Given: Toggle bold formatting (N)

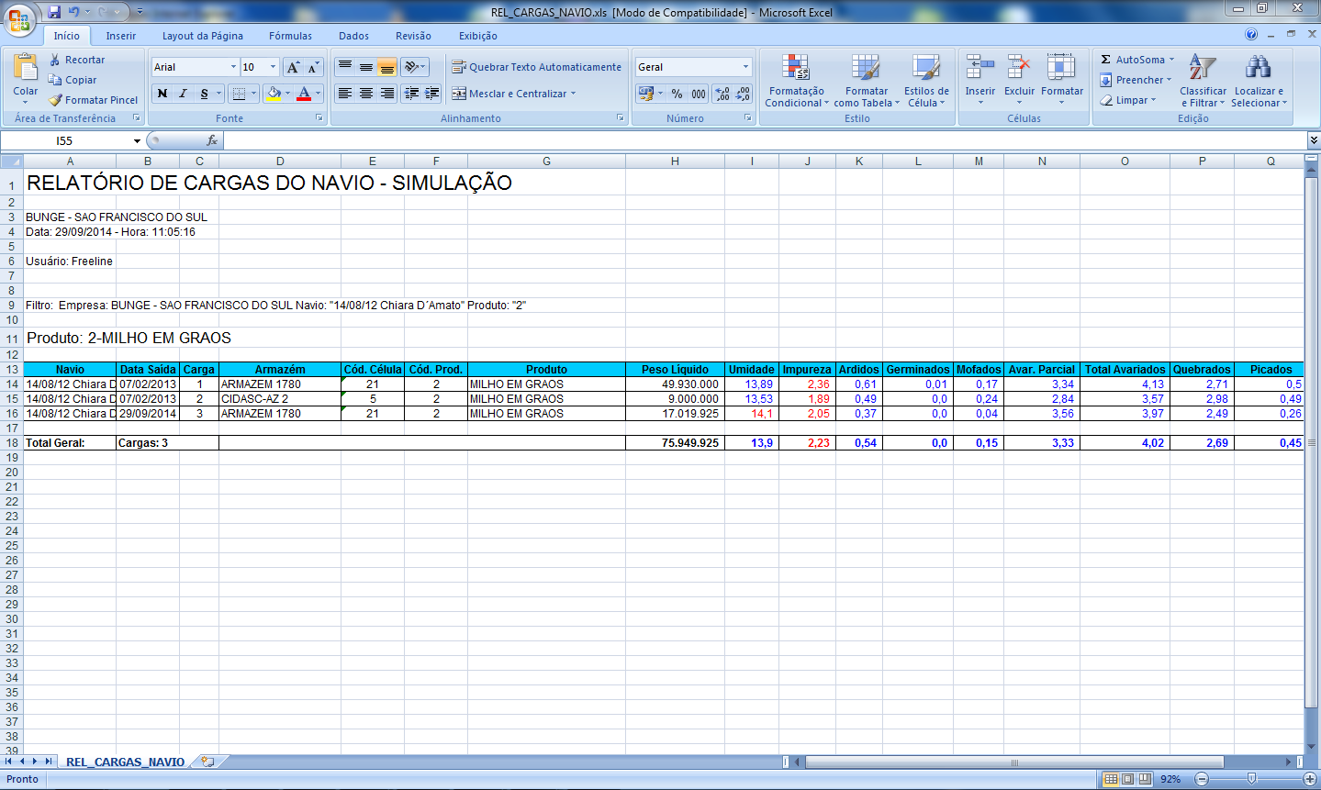Looking at the screenshot, I should click(x=162, y=94).
